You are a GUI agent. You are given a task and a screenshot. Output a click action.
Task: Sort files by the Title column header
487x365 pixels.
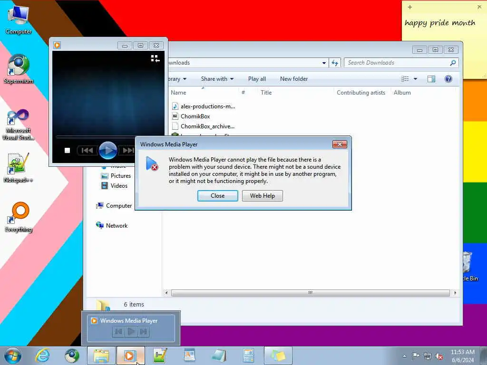(266, 93)
